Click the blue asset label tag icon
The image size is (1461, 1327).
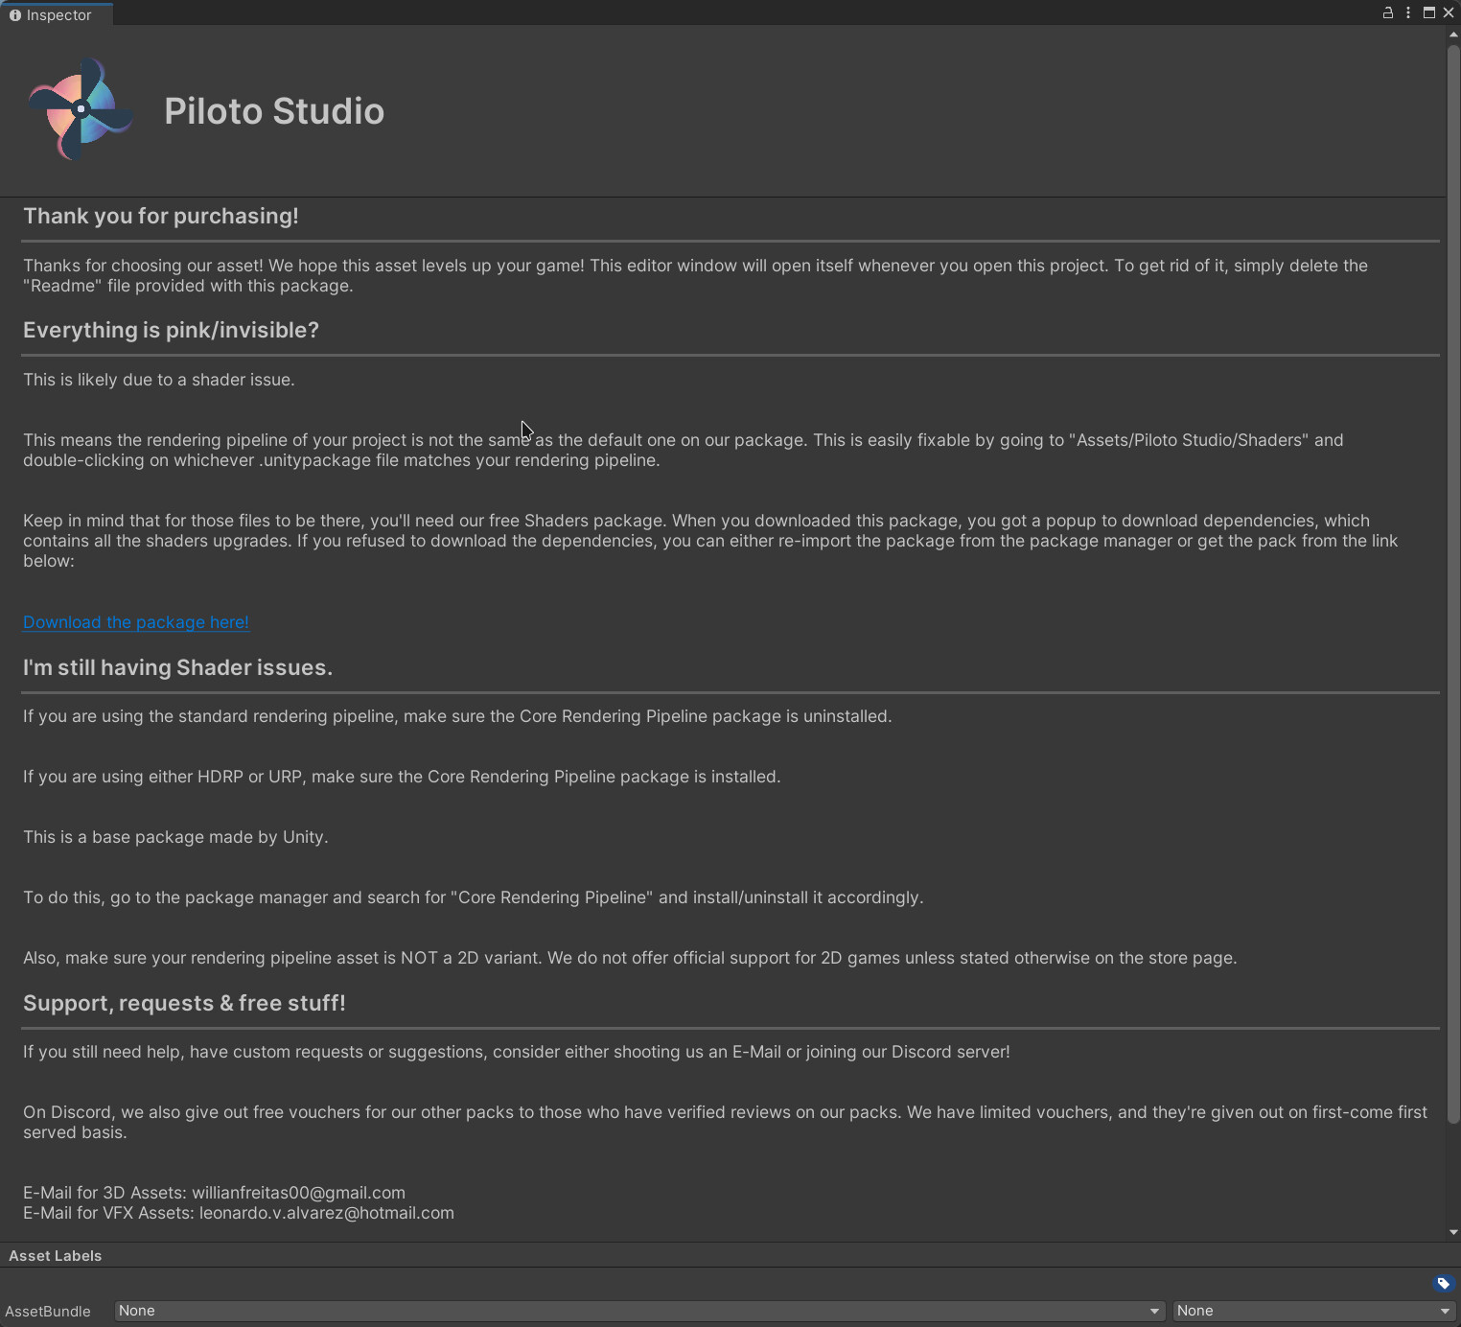1444,1284
